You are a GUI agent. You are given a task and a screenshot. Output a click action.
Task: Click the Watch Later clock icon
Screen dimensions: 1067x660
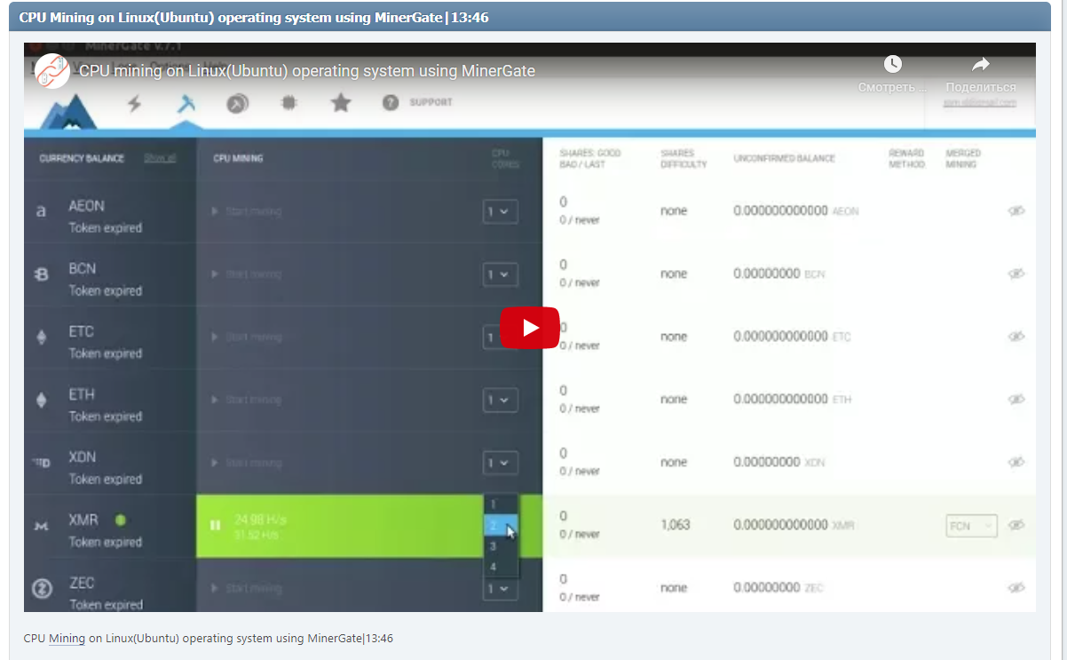pos(892,64)
